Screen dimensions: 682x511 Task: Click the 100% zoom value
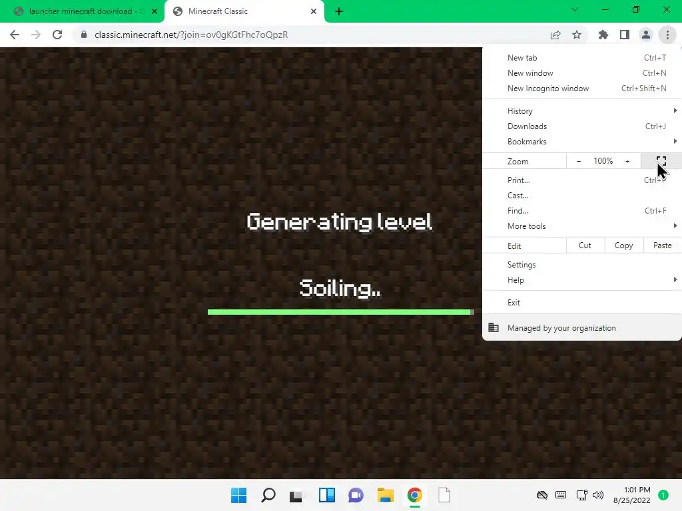tap(603, 161)
